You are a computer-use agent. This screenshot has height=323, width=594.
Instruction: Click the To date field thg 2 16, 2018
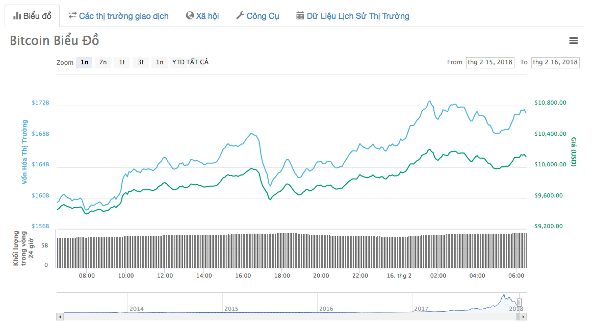click(x=555, y=62)
